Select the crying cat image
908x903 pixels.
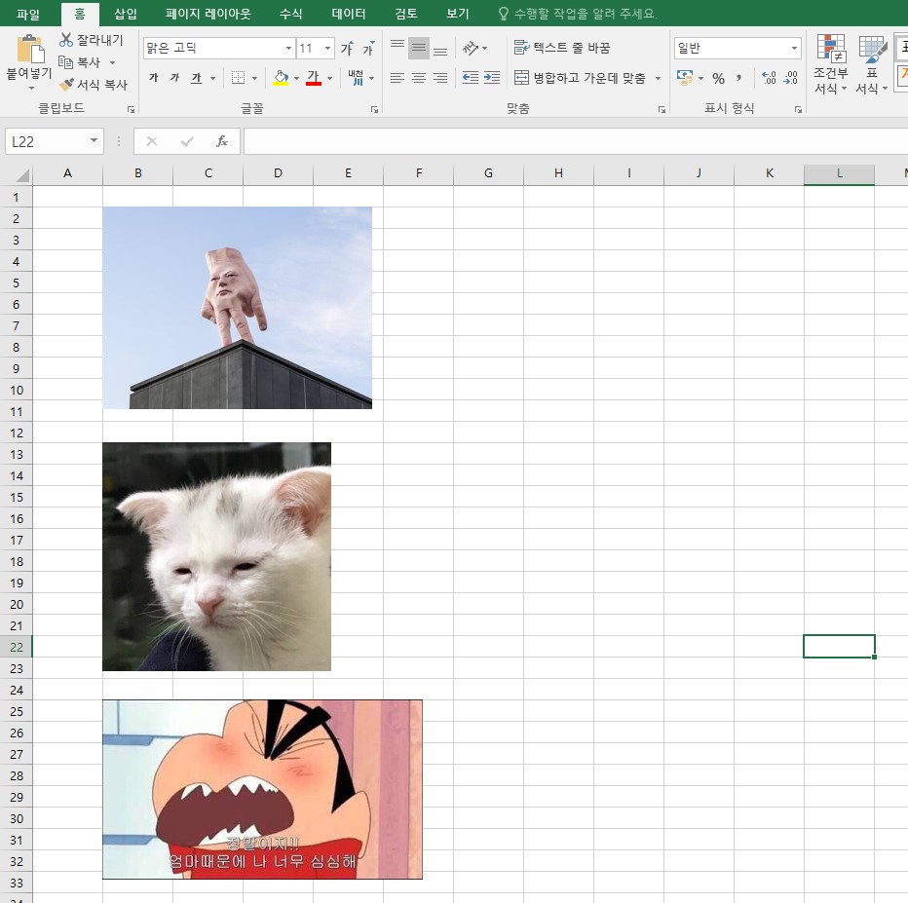[216, 556]
